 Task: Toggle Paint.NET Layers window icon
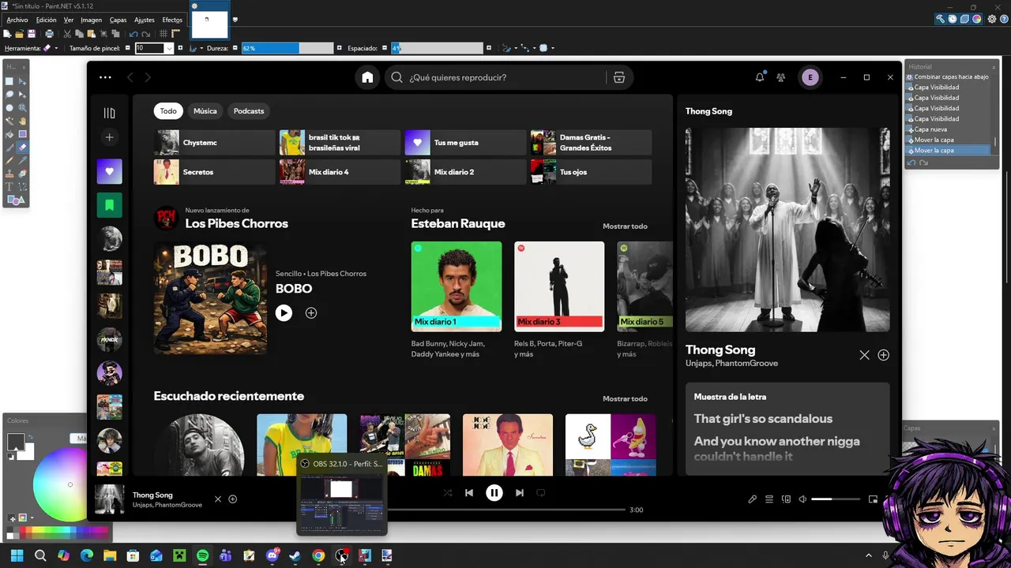[x=964, y=19]
